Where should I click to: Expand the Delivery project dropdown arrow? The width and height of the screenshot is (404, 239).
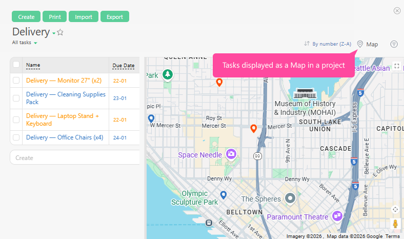[54, 33]
